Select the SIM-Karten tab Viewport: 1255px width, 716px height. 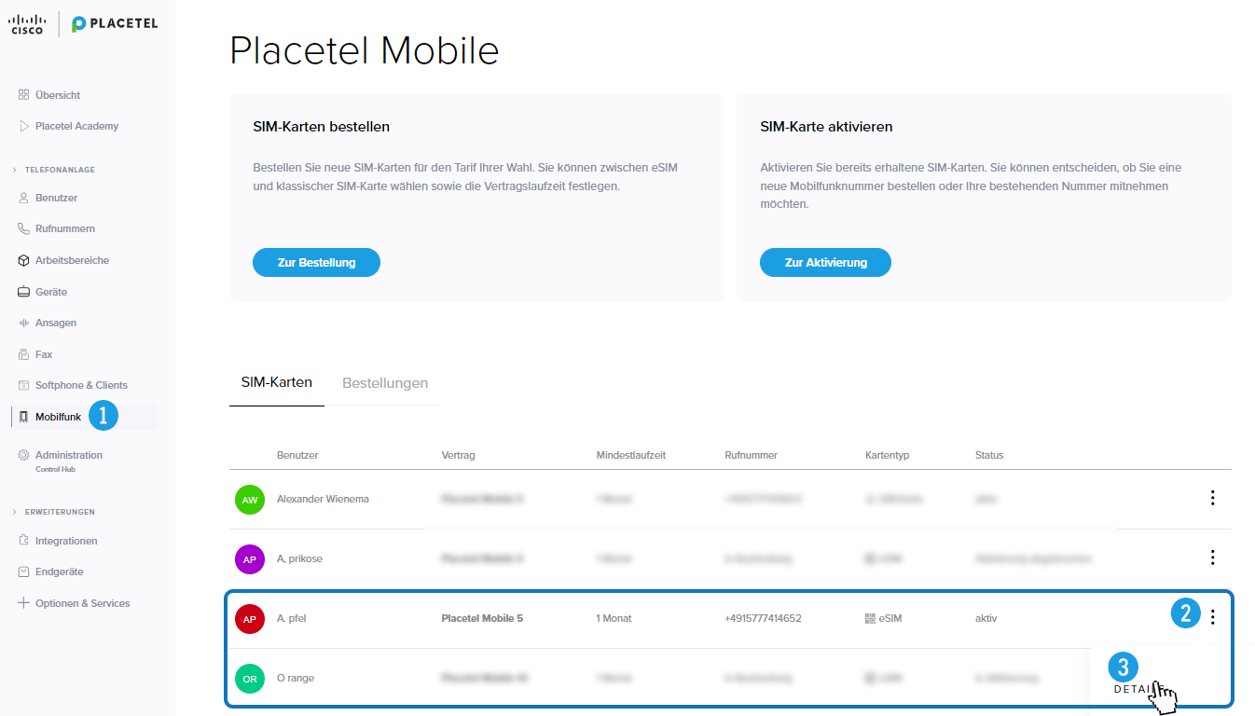click(x=276, y=382)
